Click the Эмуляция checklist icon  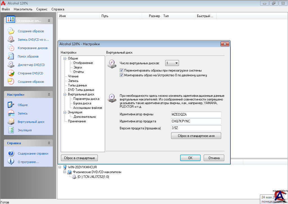pos(11,130)
